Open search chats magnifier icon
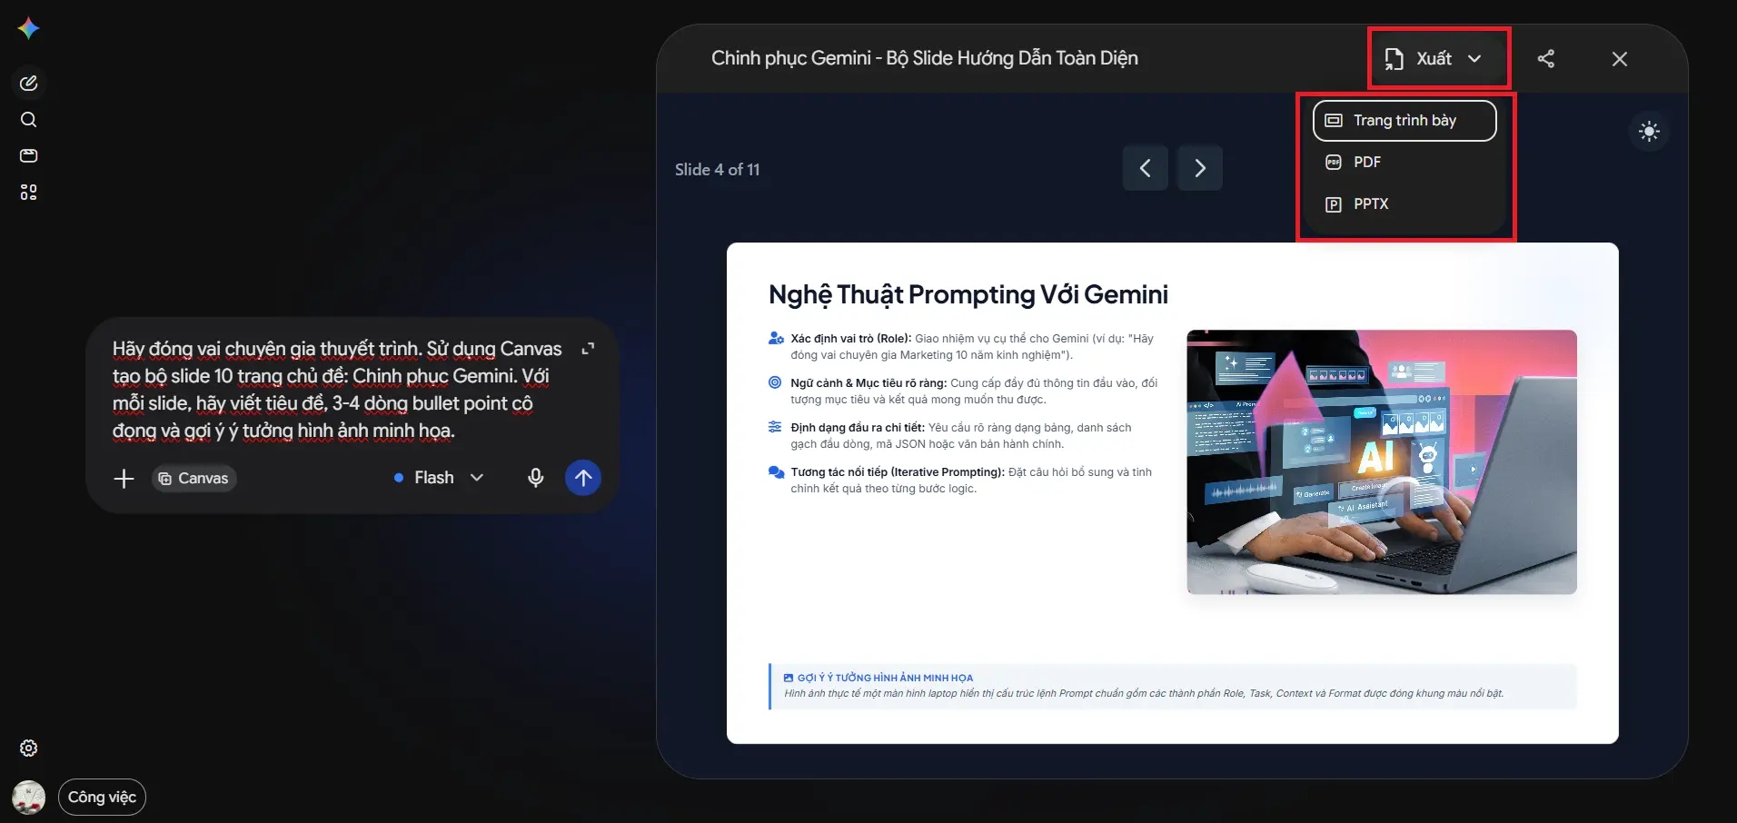1737x823 pixels. [x=28, y=119]
